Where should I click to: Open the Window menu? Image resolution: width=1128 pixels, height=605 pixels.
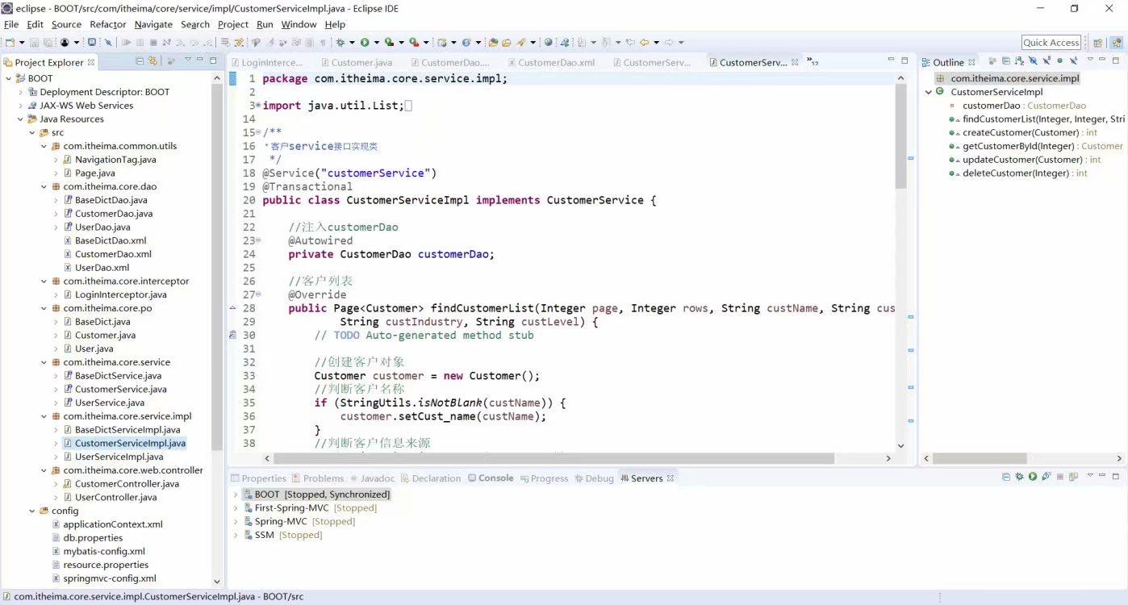(x=299, y=24)
